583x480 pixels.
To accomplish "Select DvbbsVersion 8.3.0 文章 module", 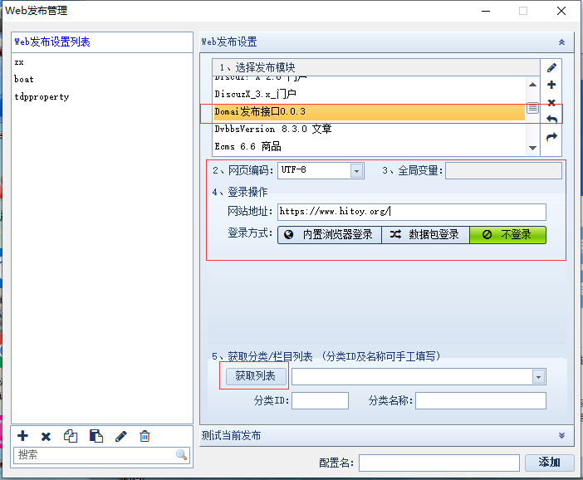I will [273, 129].
